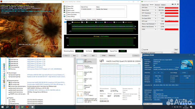Click the clock in the system tray
The height and width of the screenshot is (109, 195).
click(x=186, y=107)
